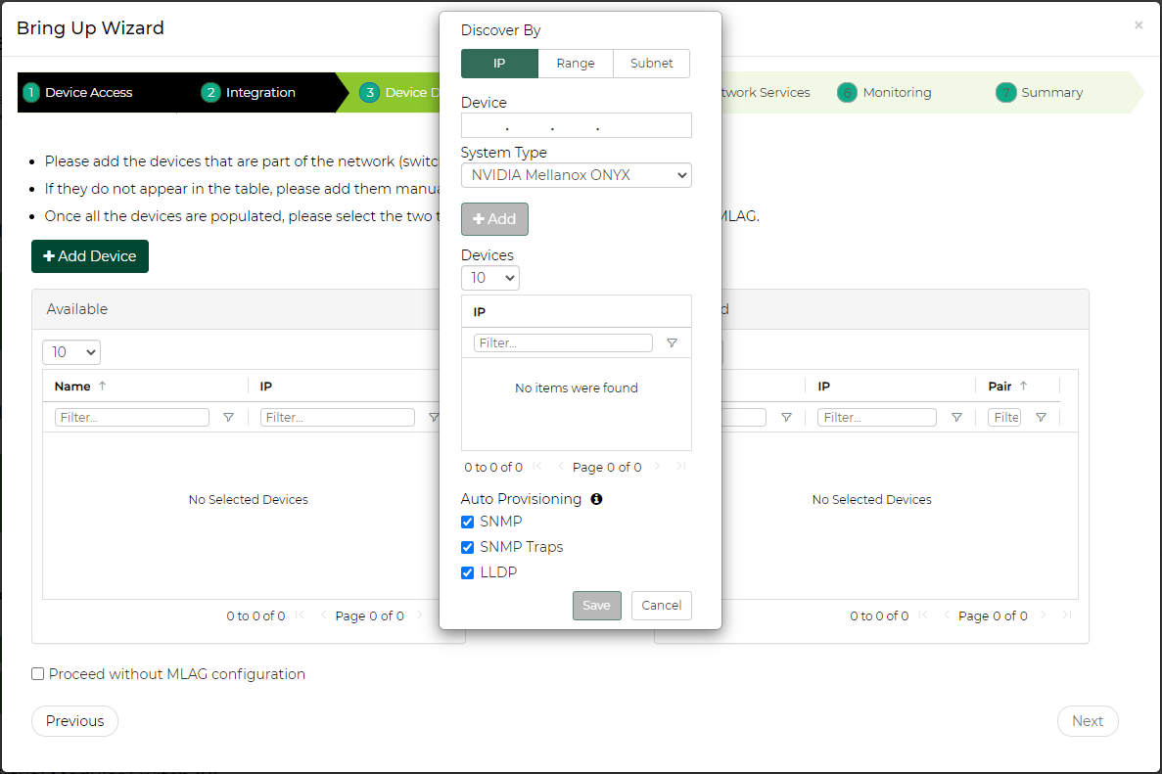The image size is (1162, 774).
Task: Select the Subnet discovery tab
Action: tap(651, 64)
